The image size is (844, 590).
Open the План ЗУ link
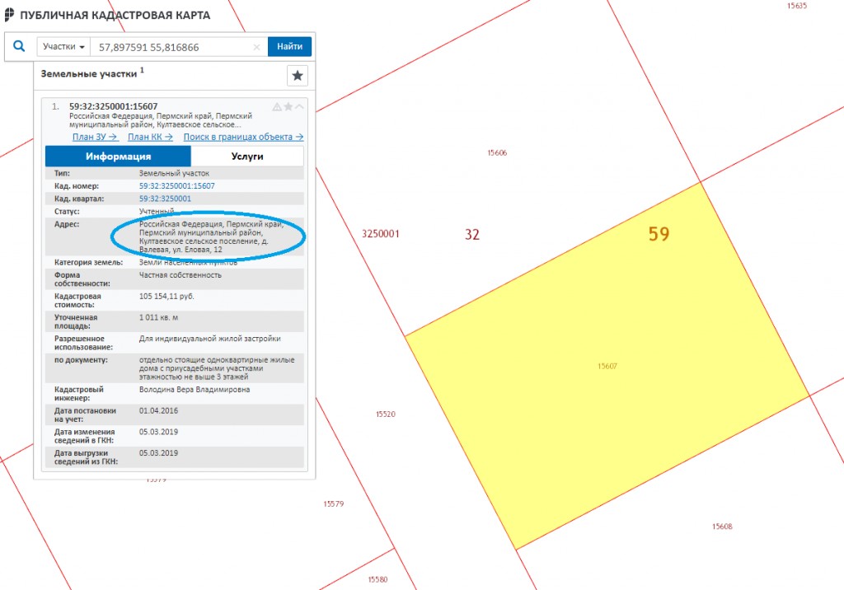click(x=96, y=137)
